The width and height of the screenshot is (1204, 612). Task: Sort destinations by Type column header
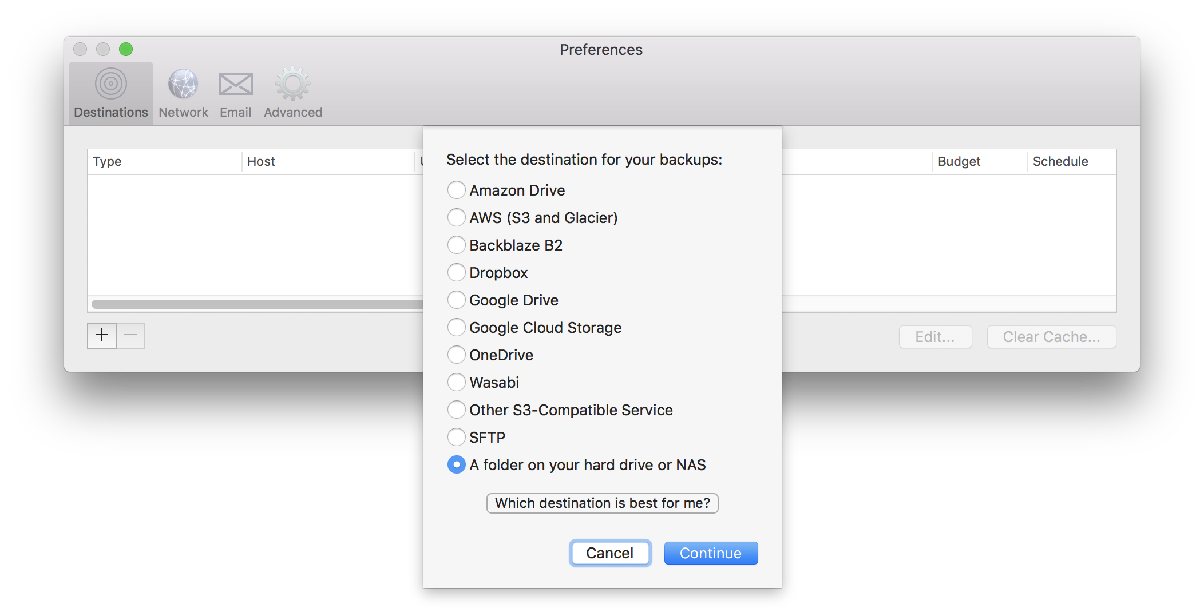click(x=165, y=162)
